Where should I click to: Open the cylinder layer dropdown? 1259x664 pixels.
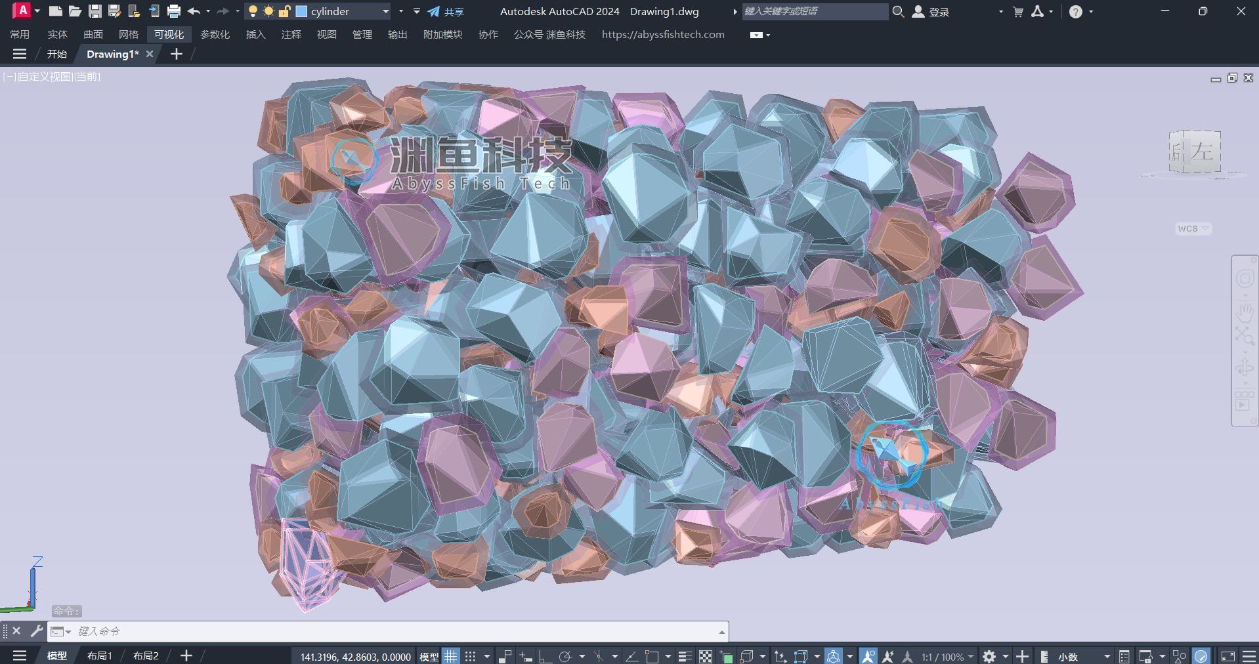[385, 11]
